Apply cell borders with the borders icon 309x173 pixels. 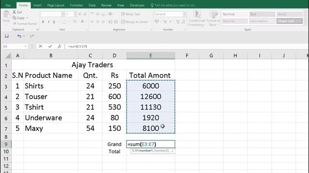[64, 22]
